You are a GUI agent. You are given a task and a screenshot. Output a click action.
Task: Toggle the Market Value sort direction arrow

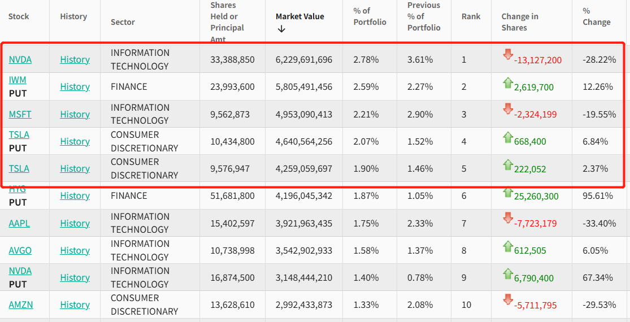pos(281,29)
